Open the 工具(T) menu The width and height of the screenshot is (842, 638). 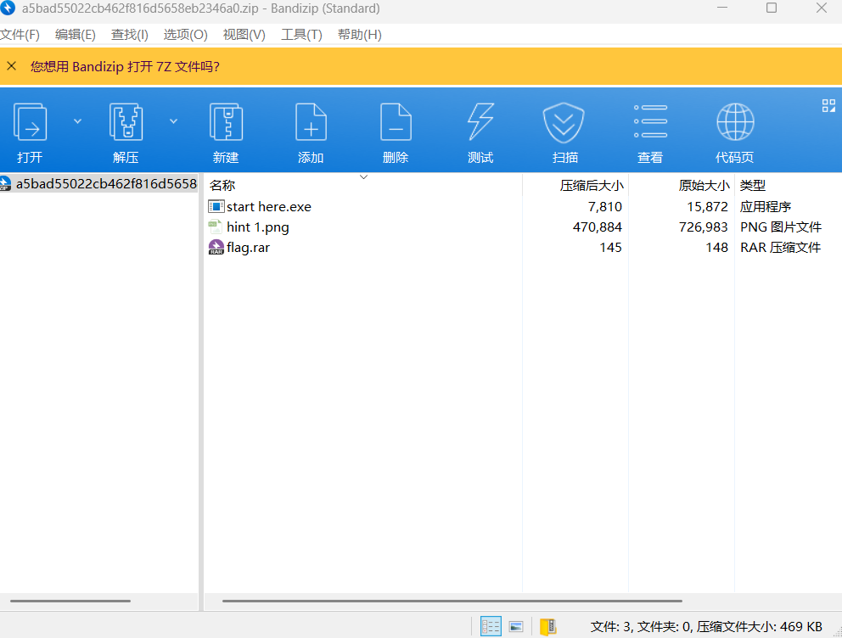click(301, 35)
